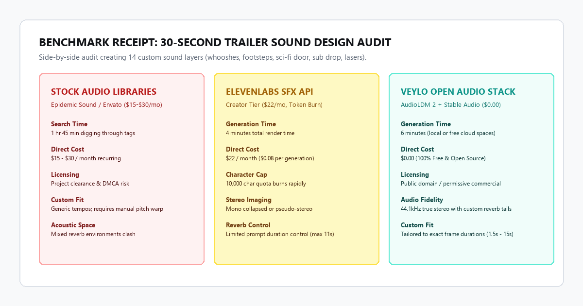
Task: Click the Reverb Control label
Action: [x=248, y=225]
